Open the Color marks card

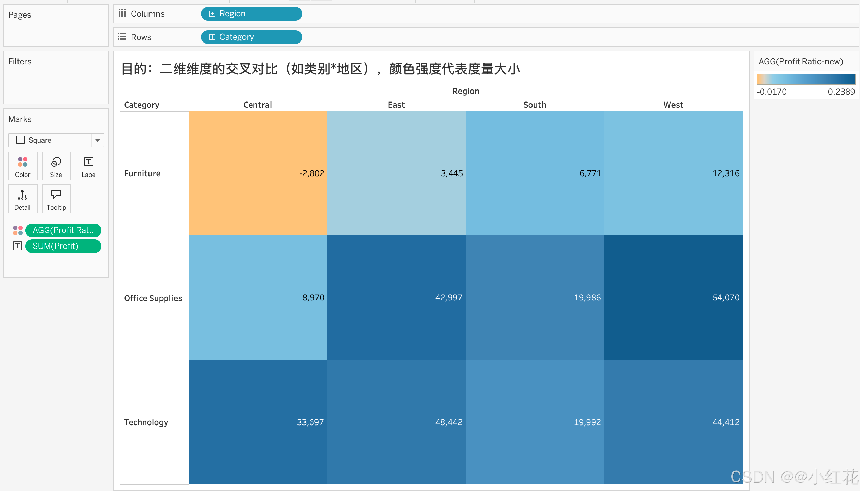pos(23,166)
